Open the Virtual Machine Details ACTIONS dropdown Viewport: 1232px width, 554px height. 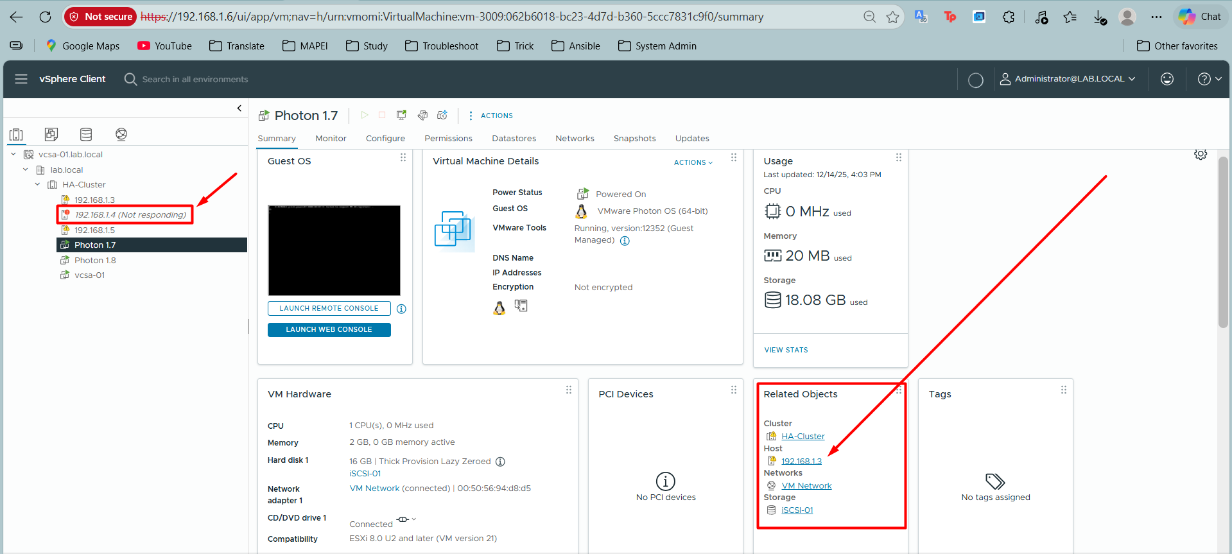693,162
